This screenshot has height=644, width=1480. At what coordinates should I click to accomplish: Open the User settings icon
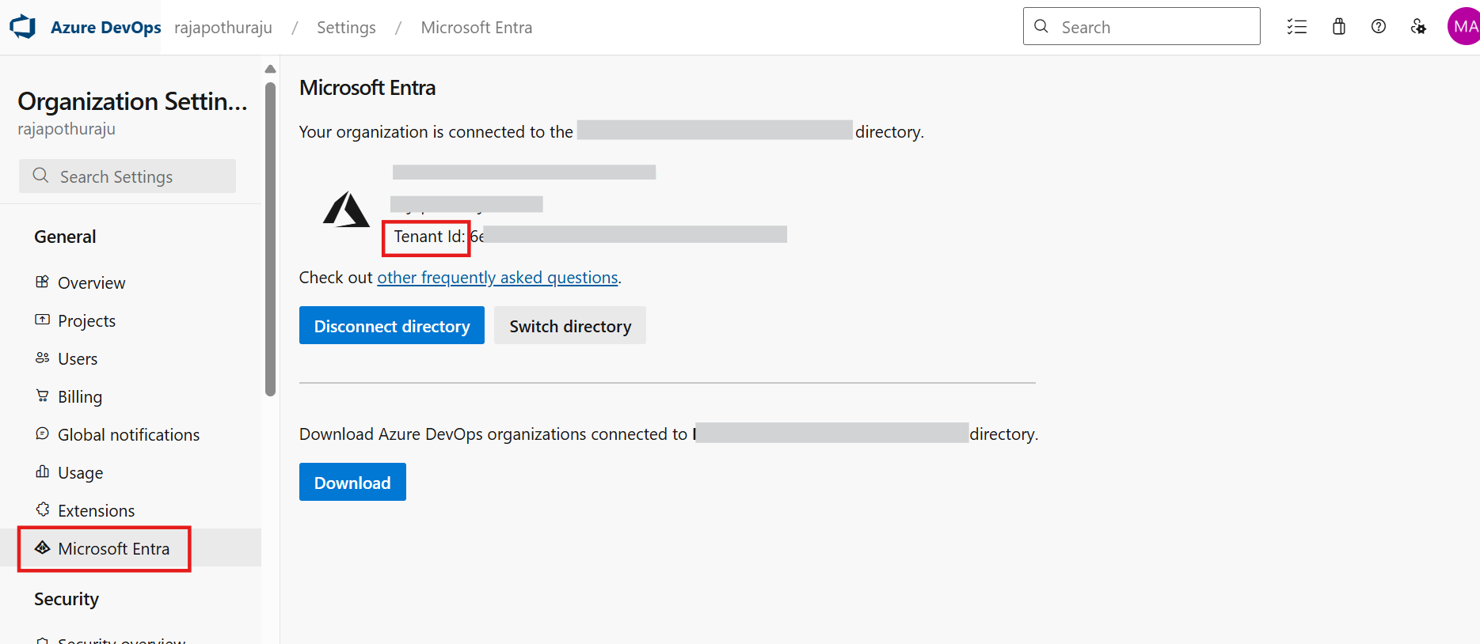1418,27
